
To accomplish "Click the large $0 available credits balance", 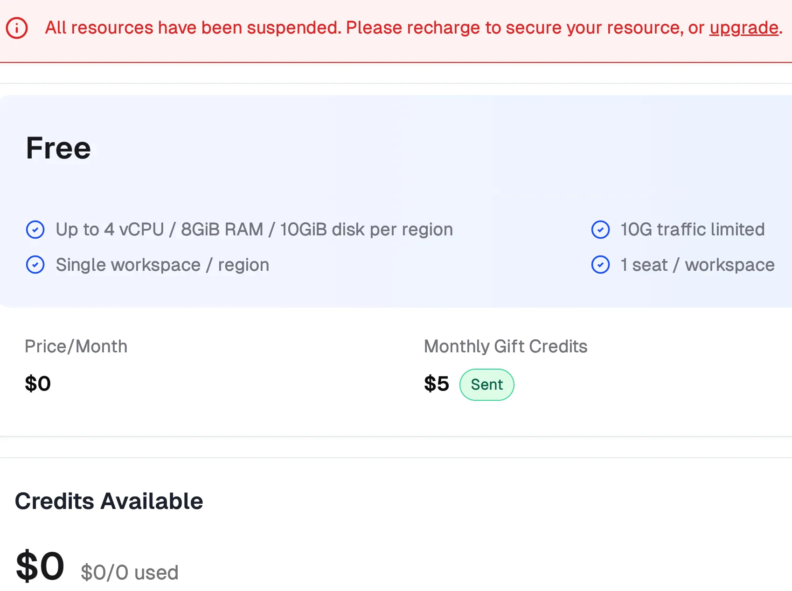I will (x=40, y=566).
